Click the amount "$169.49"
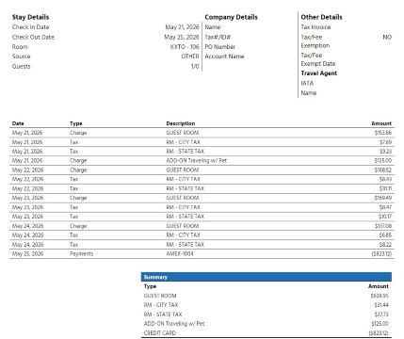 tap(383, 198)
